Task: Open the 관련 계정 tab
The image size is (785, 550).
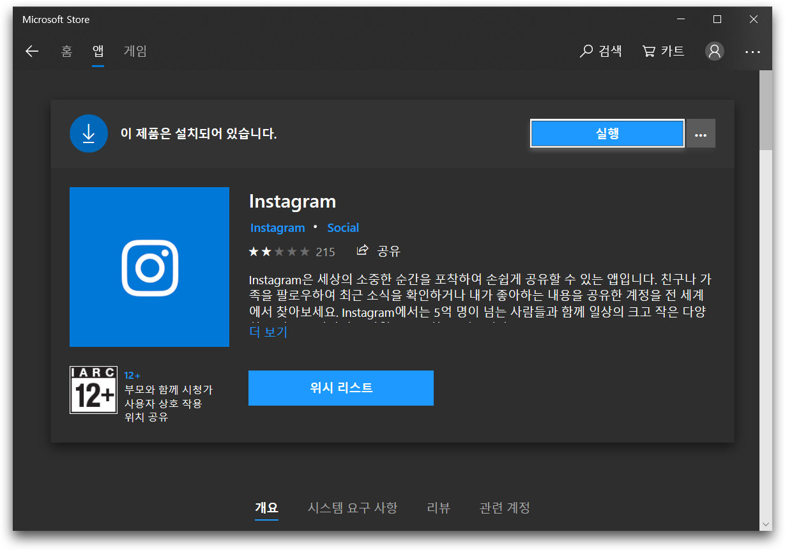Action: (505, 508)
